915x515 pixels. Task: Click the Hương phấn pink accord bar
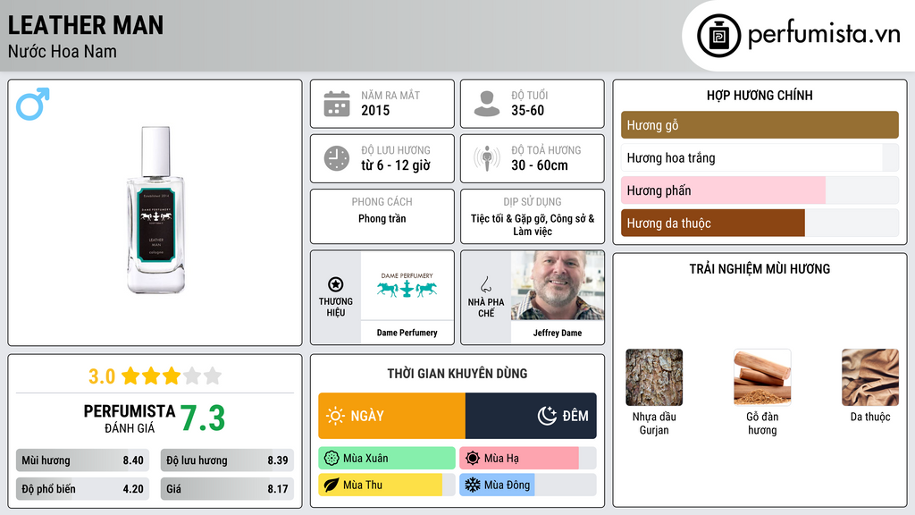coord(760,190)
